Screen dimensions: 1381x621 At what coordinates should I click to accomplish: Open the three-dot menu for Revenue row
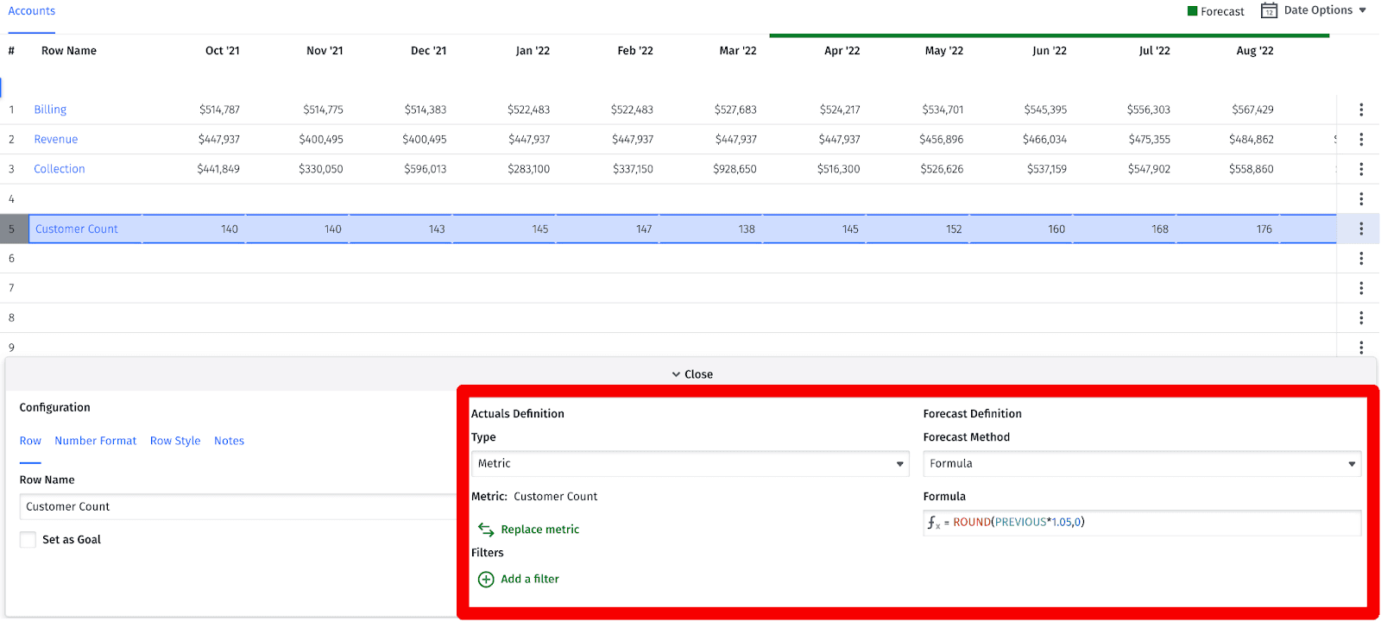[x=1361, y=139]
